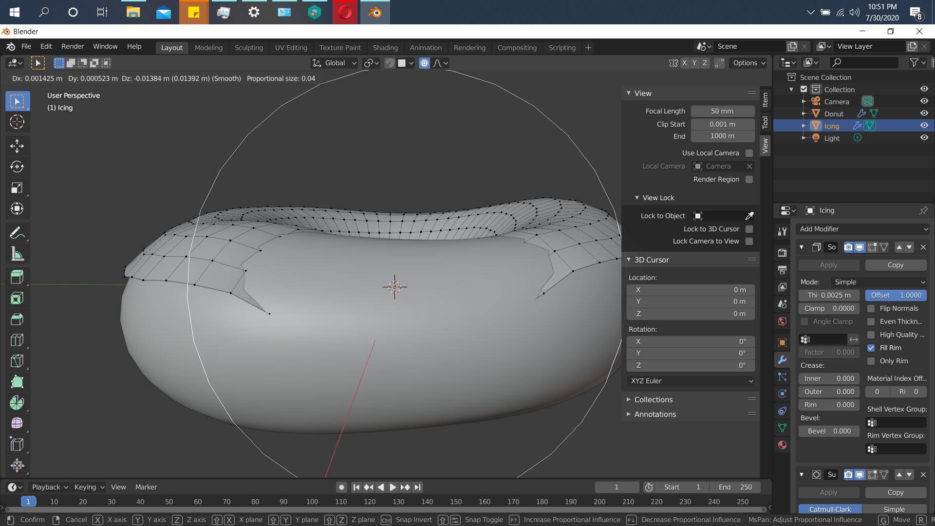Select the Spin tool

tap(17, 403)
